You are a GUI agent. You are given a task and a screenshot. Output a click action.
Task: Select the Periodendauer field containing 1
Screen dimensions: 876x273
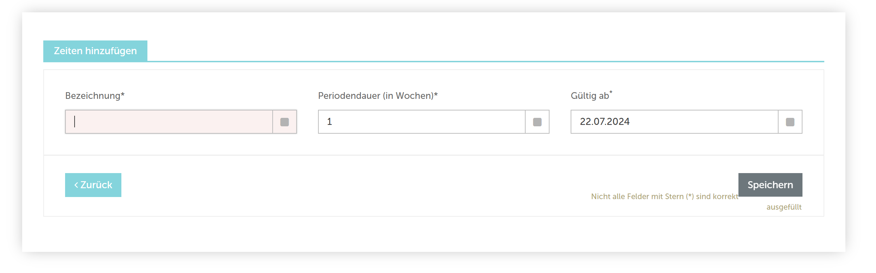coord(421,122)
